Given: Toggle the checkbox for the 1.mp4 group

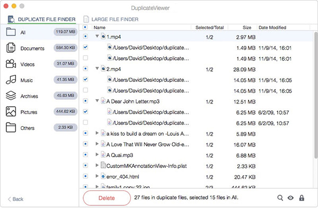Looking at the screenshot, I should 85,37.
